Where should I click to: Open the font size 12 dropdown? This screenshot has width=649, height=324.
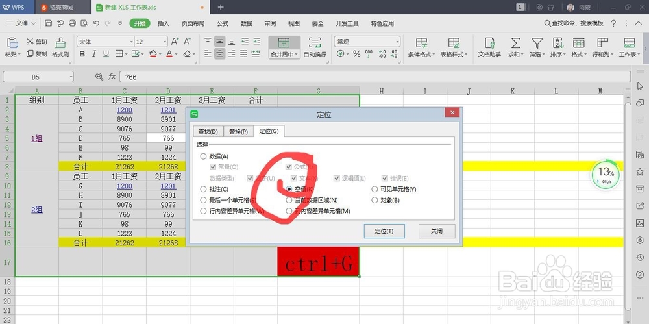165,42
